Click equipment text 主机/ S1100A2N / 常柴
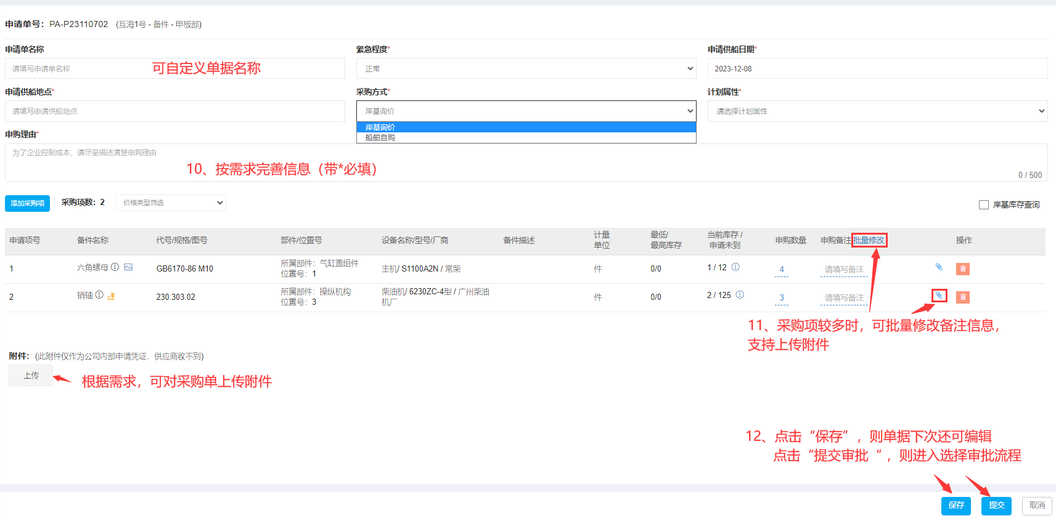 point(421,268)
